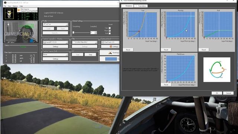Reset the PitchDown curve
The height and width of the screenshot is (134, 238).
(166, 84)
